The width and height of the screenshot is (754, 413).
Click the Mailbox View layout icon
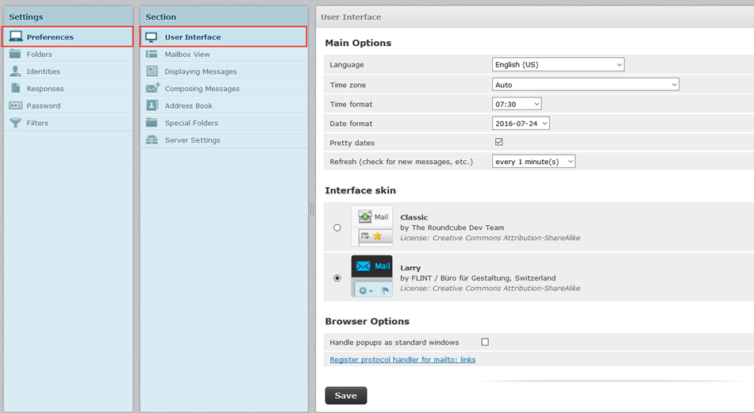[152, 55]
